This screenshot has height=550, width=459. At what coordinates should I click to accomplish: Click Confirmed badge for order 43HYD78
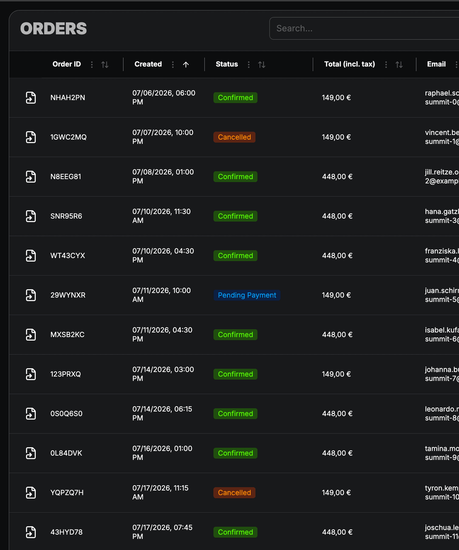point(235,532)
